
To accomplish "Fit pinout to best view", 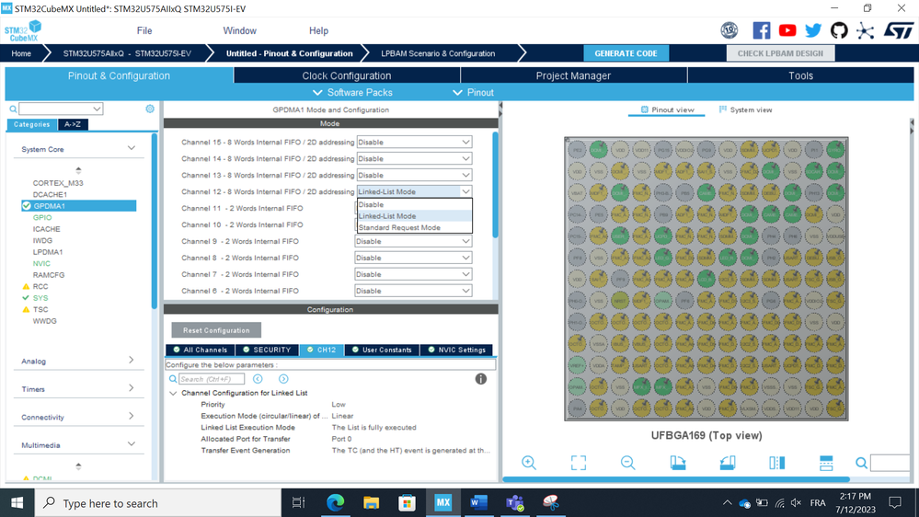I will [579, 463].
